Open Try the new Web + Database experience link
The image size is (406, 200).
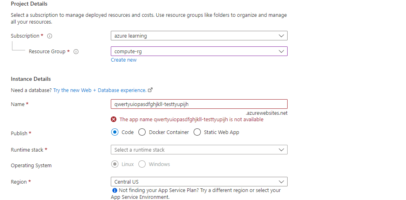click(x=100, y=90)
